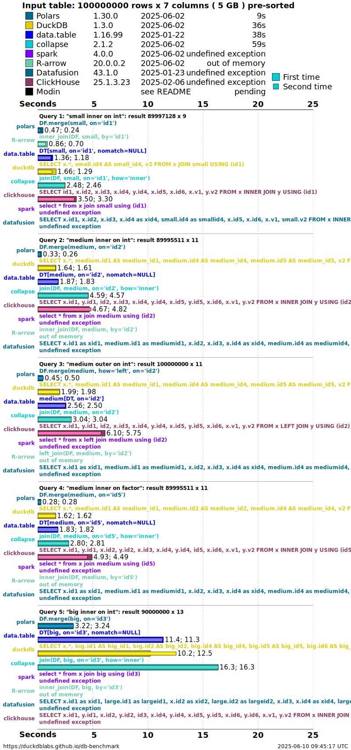Click Modin 'see README' text
This screenshot has width=351, height=750.
(165, 92)
